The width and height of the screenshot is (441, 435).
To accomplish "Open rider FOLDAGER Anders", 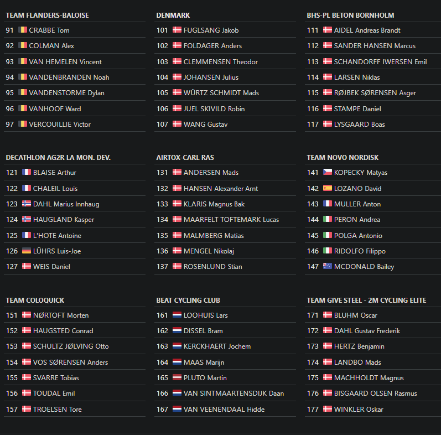I will (212, 46).
